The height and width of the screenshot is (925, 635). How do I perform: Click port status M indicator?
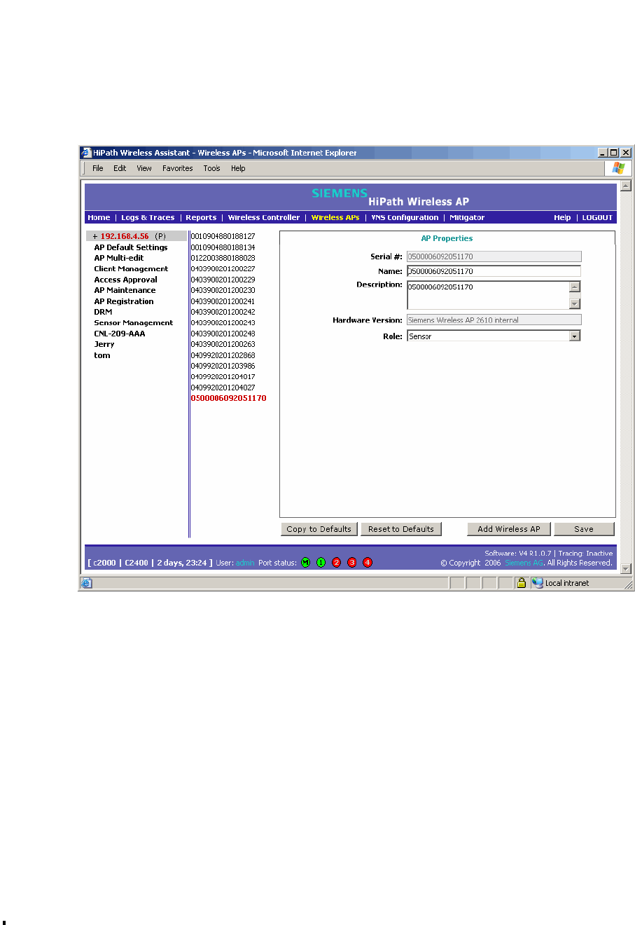(x=305, y=562)
